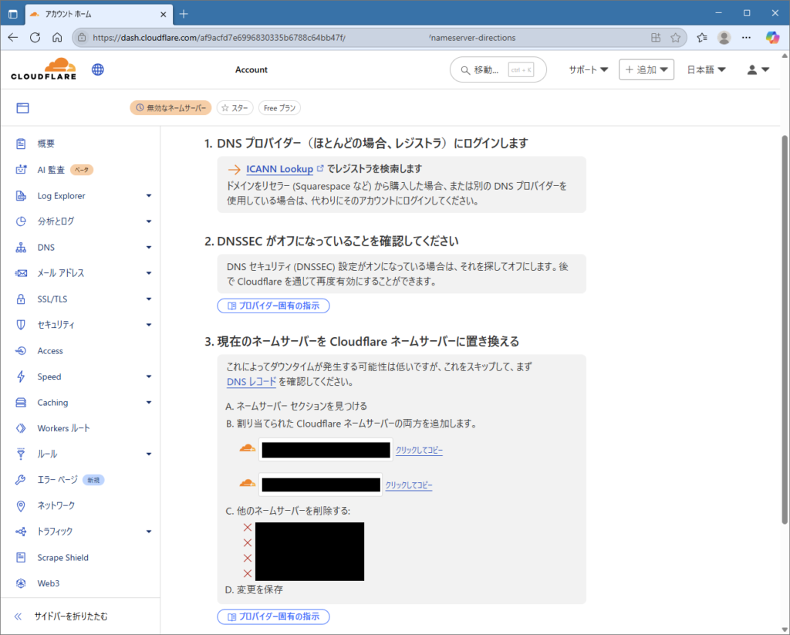Select the アカウント ホーム browser tab
This screenshot has height=635, width=790.
tap(98, 14)
